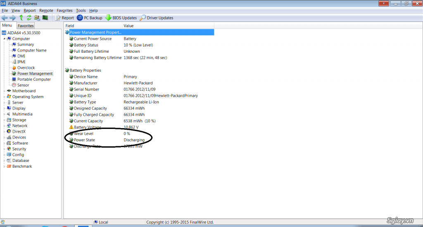Switch to the Favorites tab
The width and height of the screenshot is (423, 227).
26,26
